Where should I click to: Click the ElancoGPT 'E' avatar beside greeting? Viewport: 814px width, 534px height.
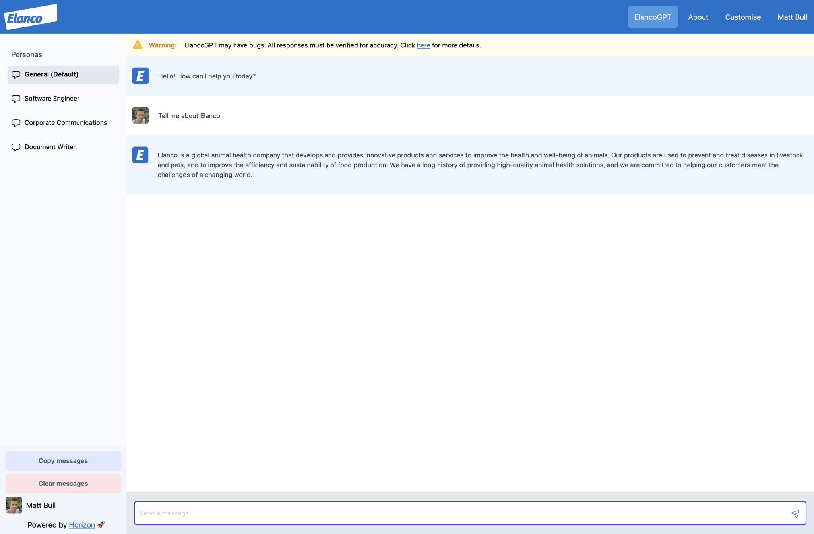140,76
